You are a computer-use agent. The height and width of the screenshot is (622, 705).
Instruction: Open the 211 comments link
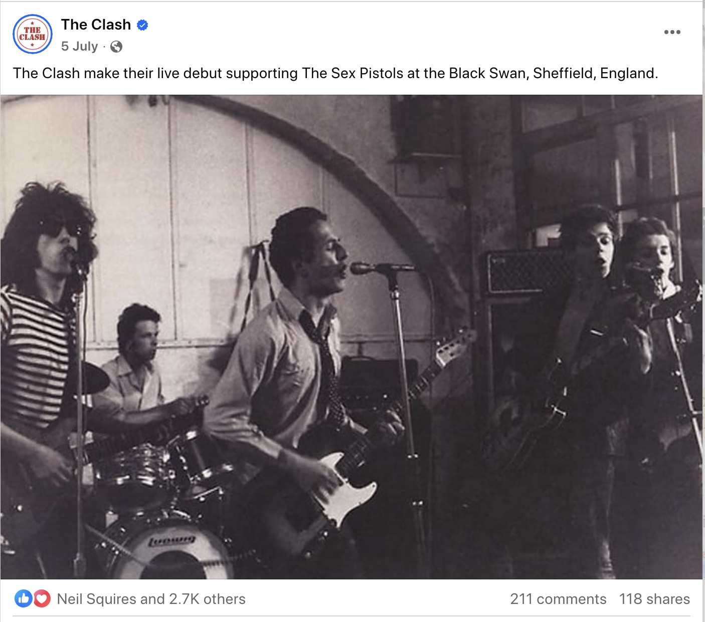[558, 599]
